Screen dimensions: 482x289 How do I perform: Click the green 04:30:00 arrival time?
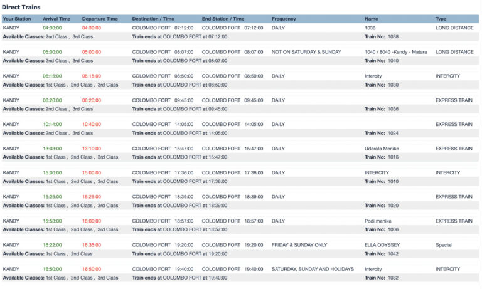tap(52, 28)
